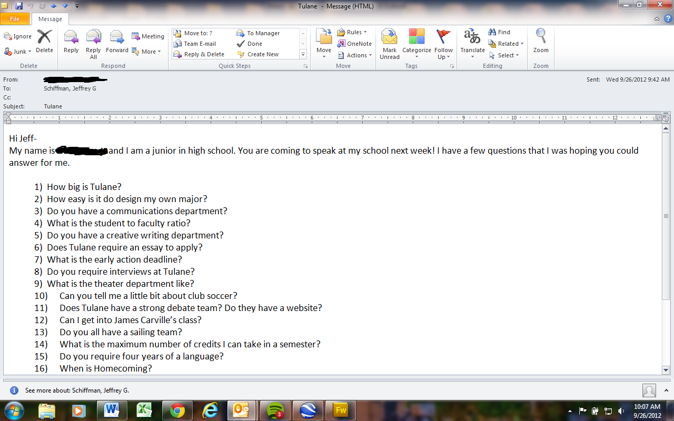Minimize the ribbon with the caret
The image size is (674, 421).
657,19
